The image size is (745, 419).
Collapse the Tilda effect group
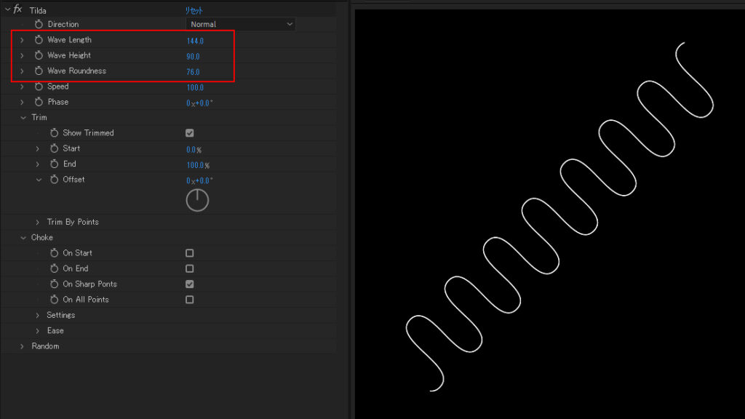(x=7, y=9)
